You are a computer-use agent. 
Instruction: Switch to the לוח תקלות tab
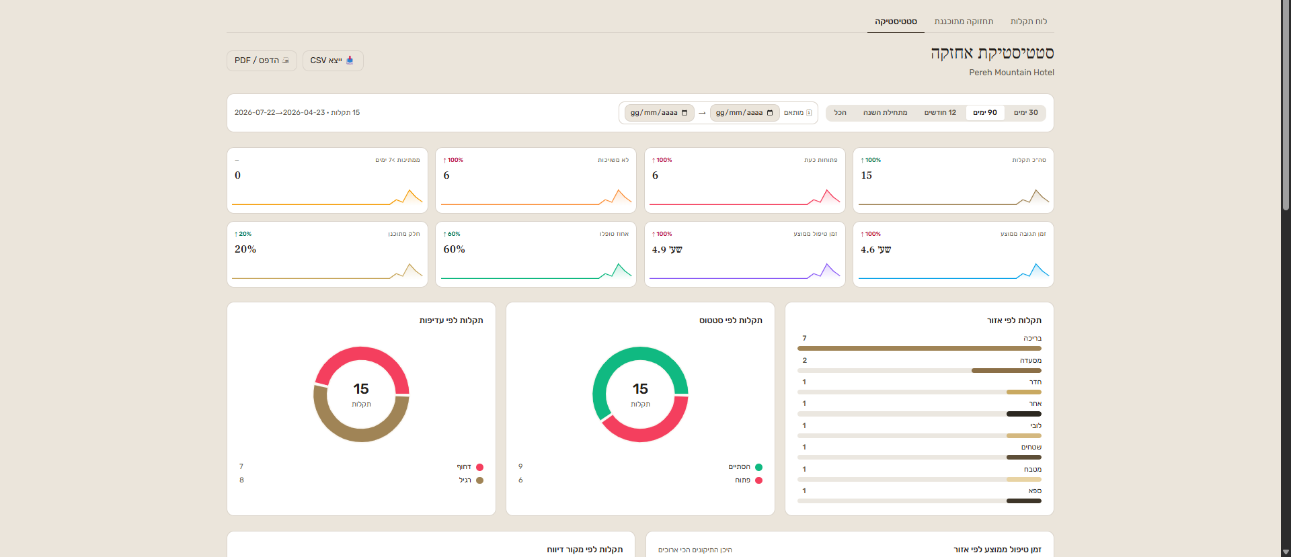point(1028,22)
